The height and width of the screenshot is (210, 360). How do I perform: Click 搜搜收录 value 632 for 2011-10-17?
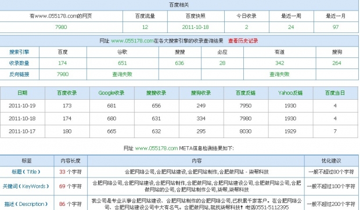(x=156, y=131)
